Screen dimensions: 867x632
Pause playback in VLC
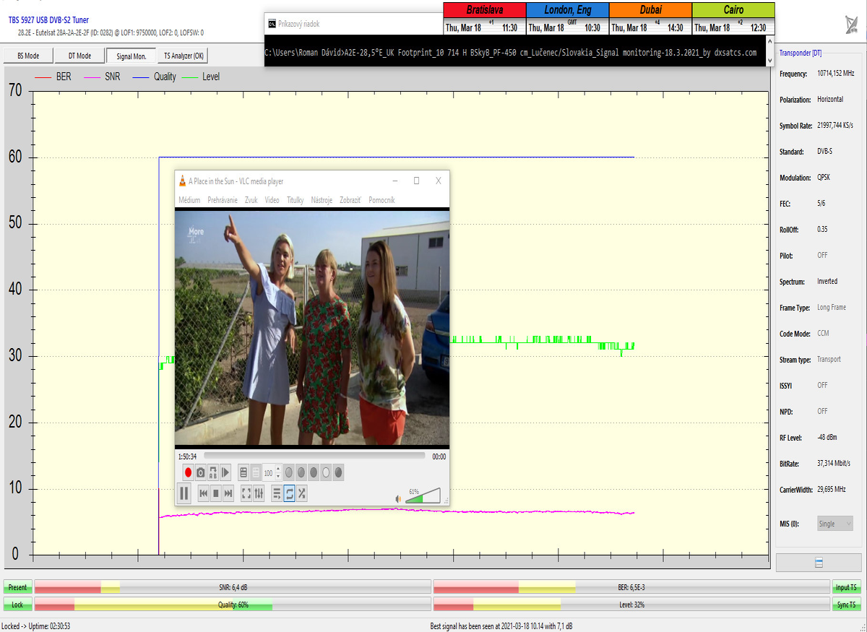pos(184,494)
